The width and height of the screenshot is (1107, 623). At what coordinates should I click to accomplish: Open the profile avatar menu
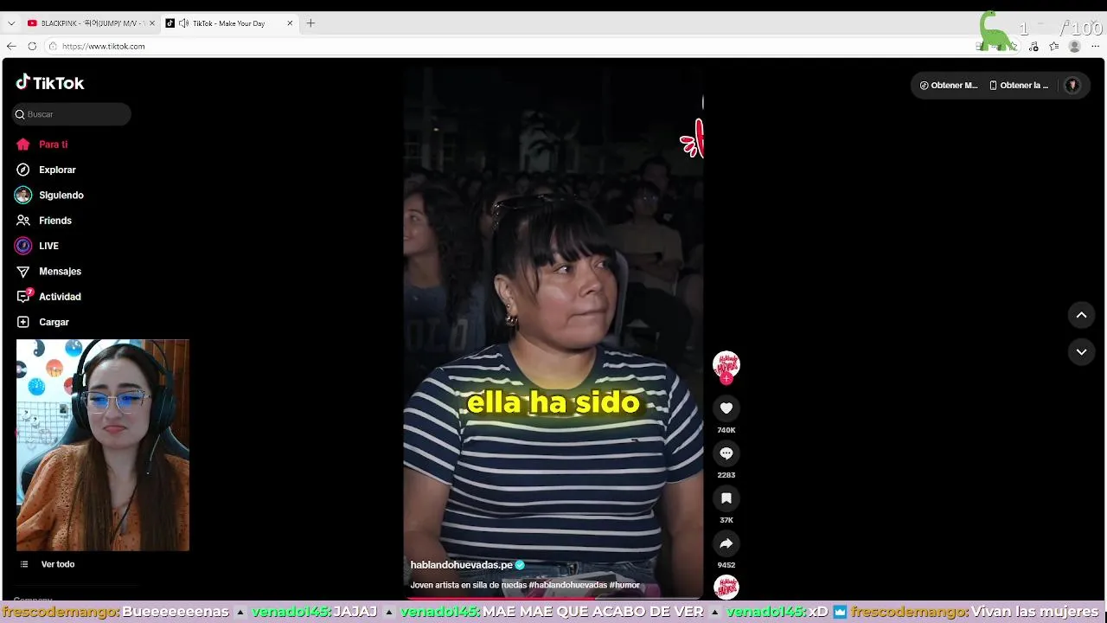pyautogui.click(x=1072, y=85)
